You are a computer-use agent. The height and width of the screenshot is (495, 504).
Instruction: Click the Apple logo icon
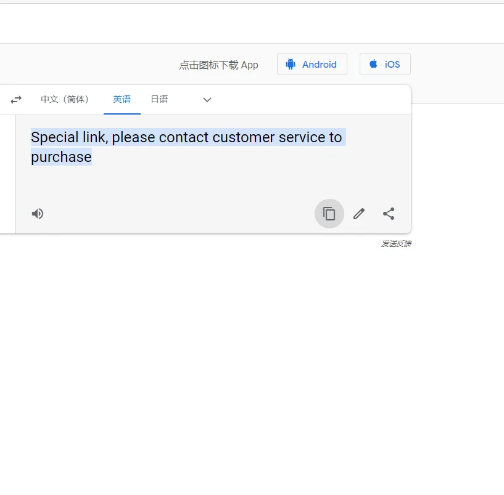[x=373, y=63]
